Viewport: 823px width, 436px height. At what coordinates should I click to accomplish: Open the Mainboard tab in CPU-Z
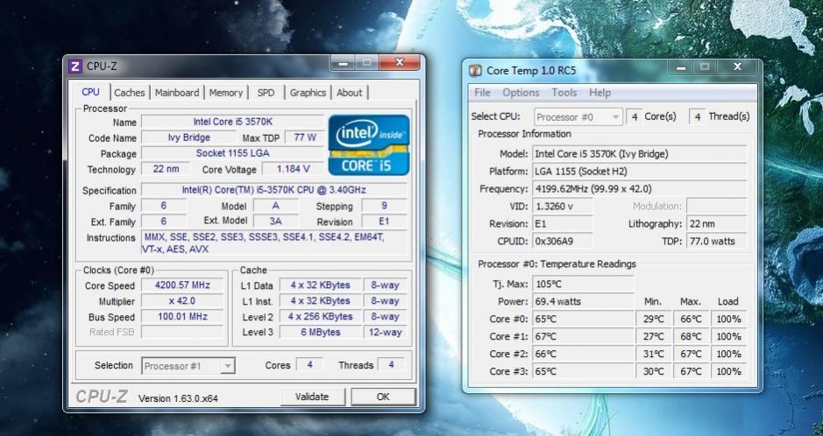click(x=177, y=93)
